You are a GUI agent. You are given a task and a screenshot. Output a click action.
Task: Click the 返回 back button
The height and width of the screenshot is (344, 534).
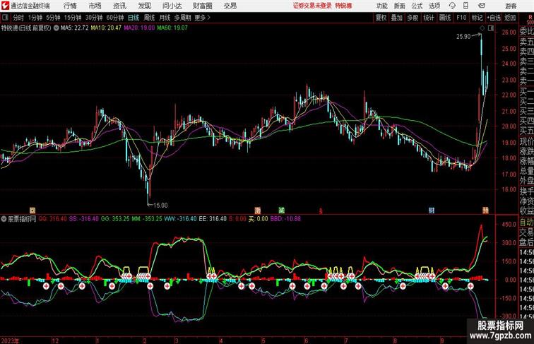510,18
